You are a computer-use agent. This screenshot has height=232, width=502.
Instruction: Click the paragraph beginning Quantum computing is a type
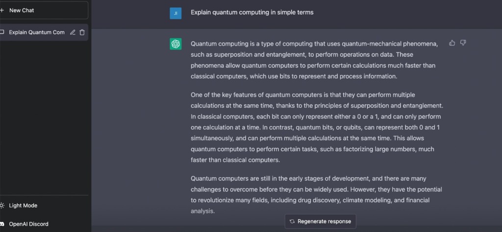pyautogui.click(x=314, y=60)
